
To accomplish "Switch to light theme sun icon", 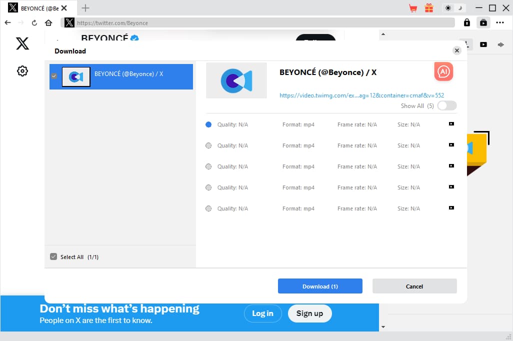I will (448, 8).
